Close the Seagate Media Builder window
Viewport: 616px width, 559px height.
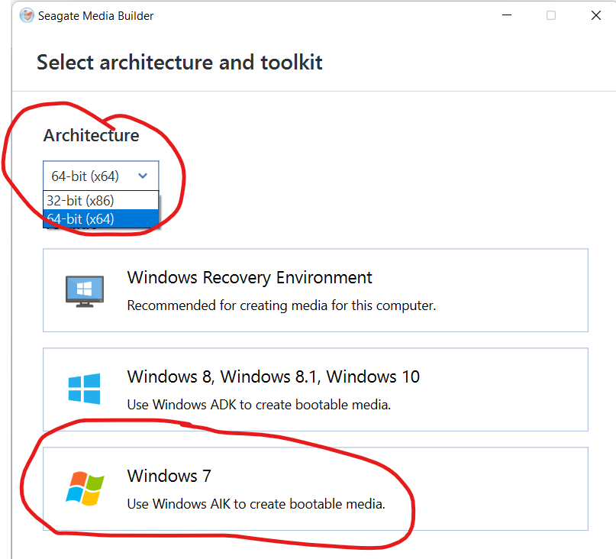(596, 15)
